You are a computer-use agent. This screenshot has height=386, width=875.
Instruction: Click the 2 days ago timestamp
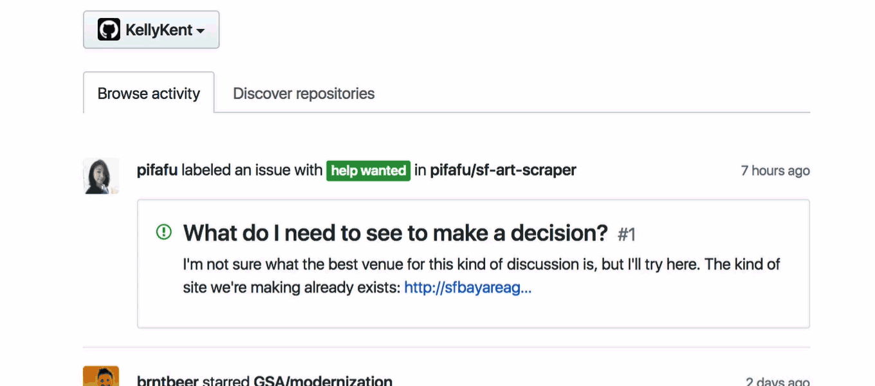[778, 381]
